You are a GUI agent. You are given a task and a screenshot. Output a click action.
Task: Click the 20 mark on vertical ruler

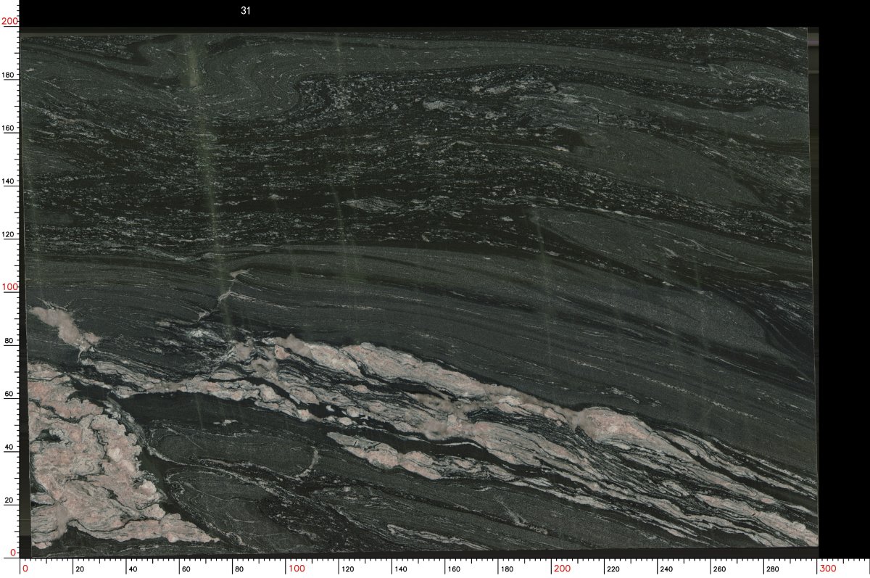pyautogui.click(x=11, y=500)
